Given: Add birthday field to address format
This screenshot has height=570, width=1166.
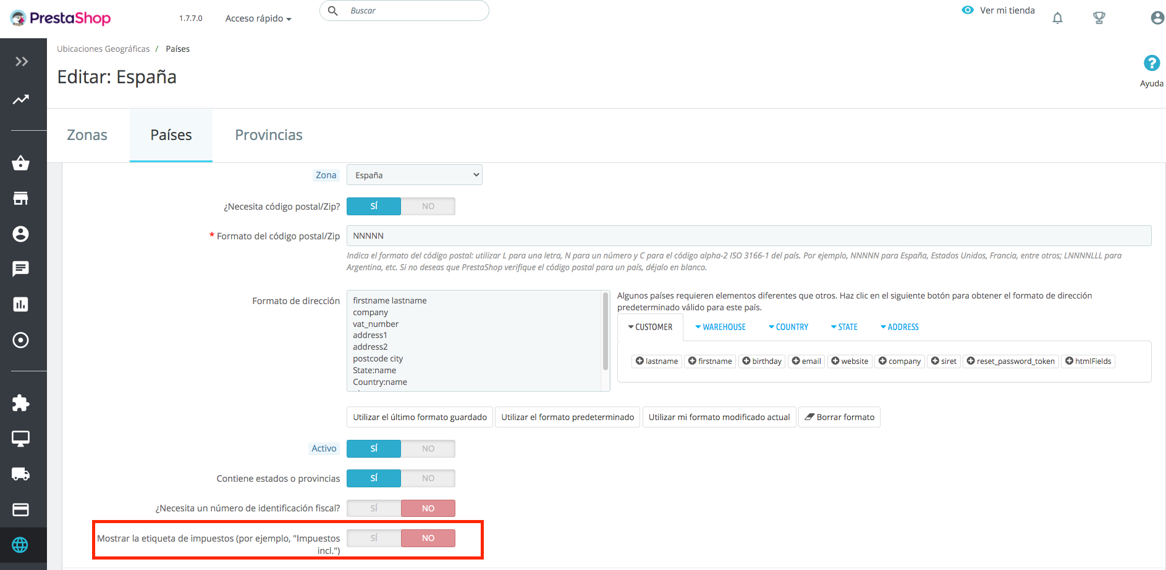Looking at the screenshot, I should pos(762,361).
